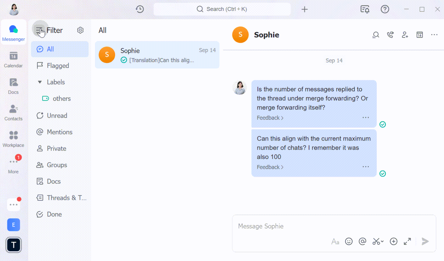The height and width of the screenshot is (261, 444).
Task: Open Docs from the left sidebar
Action: 13,85
